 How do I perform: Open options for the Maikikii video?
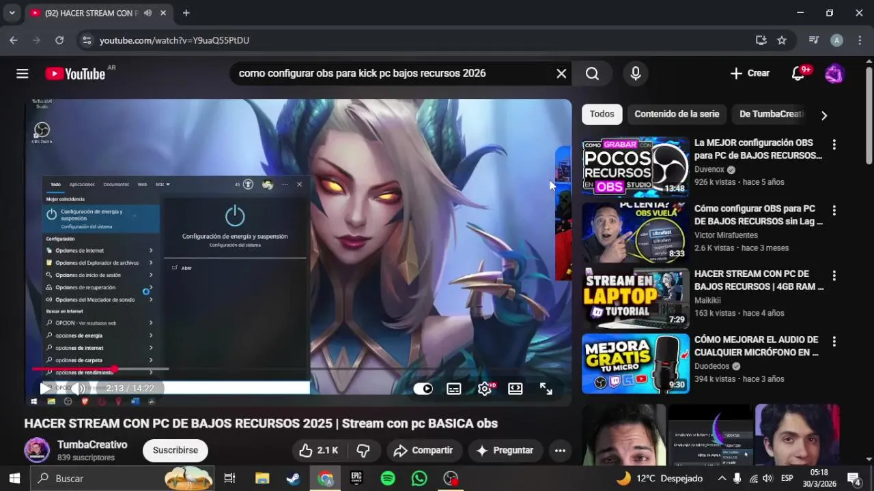[834, 276]
